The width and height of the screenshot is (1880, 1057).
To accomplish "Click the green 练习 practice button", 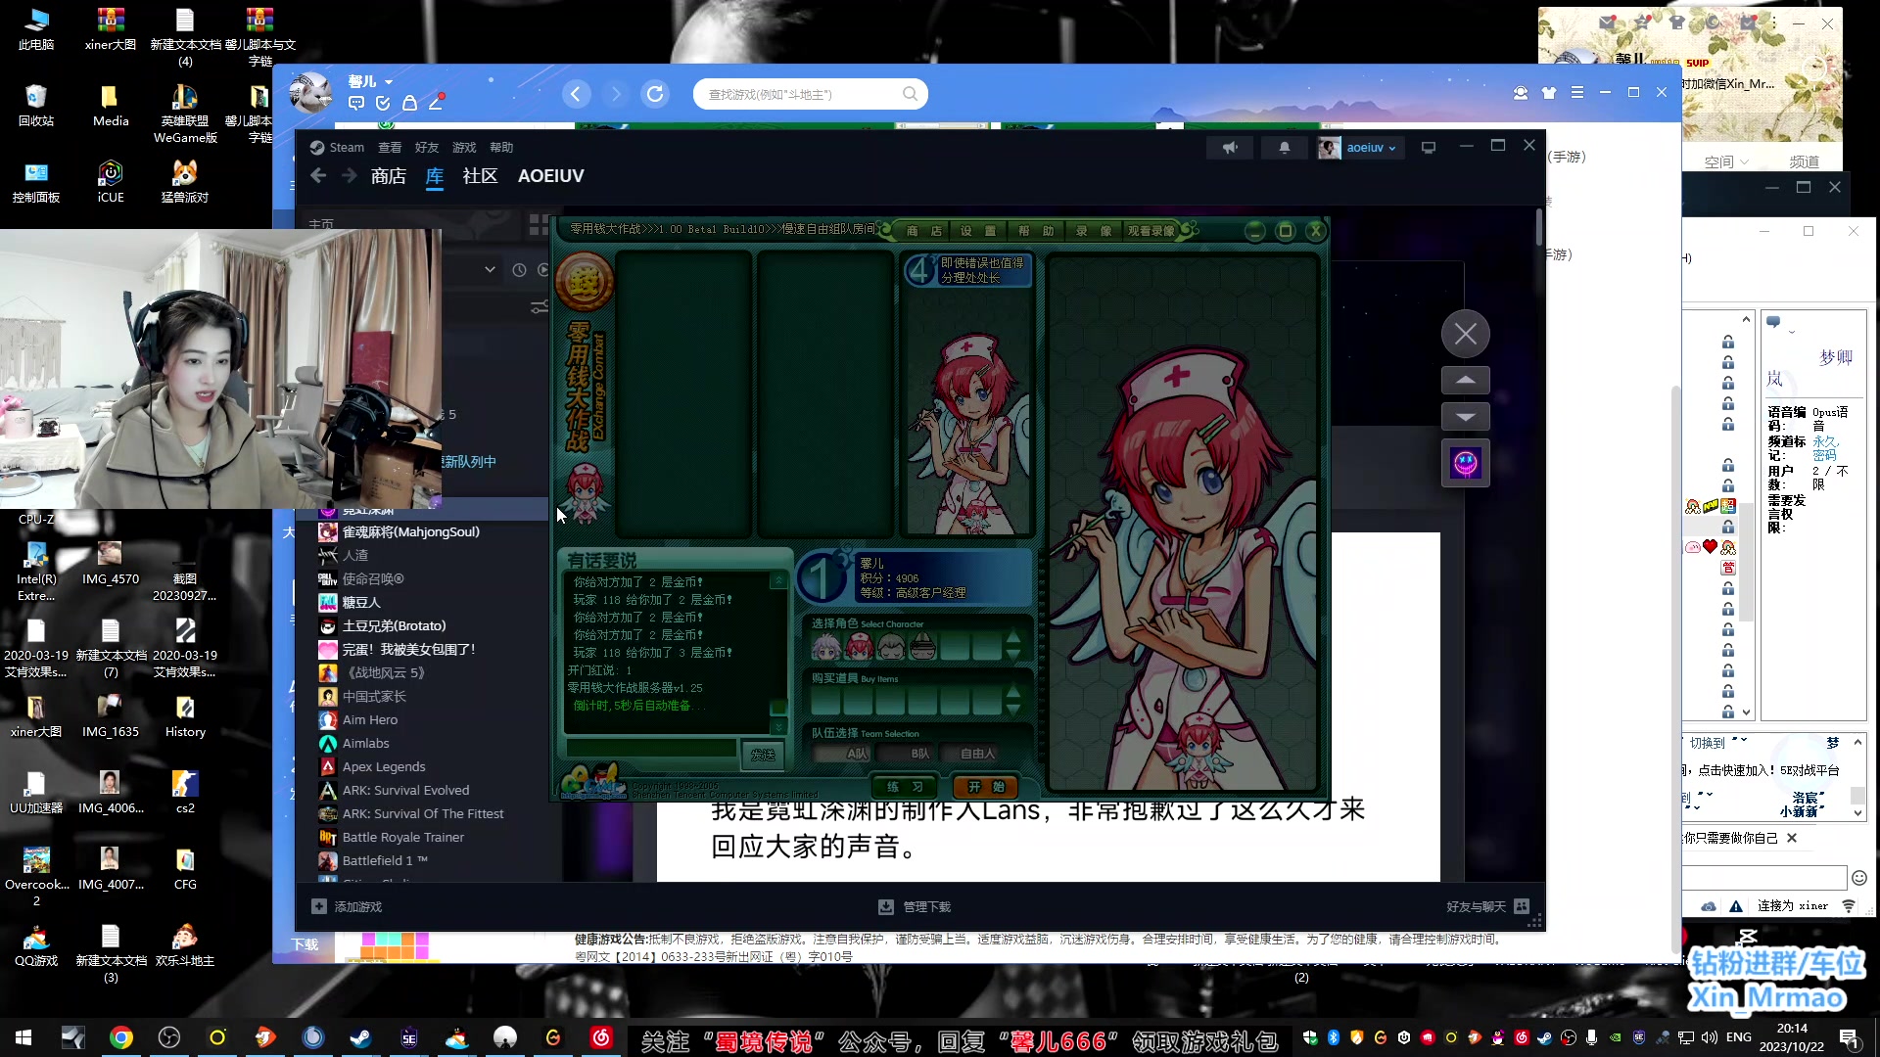I will click(904, 787).
